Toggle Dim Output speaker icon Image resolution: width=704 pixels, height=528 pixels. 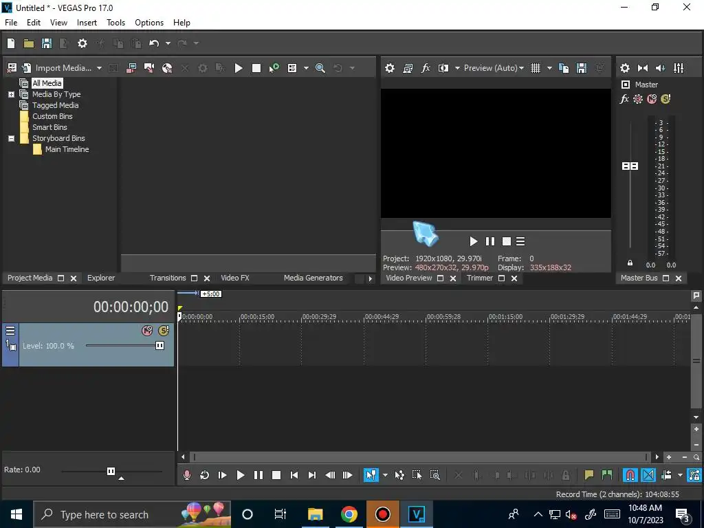[661, 68]
